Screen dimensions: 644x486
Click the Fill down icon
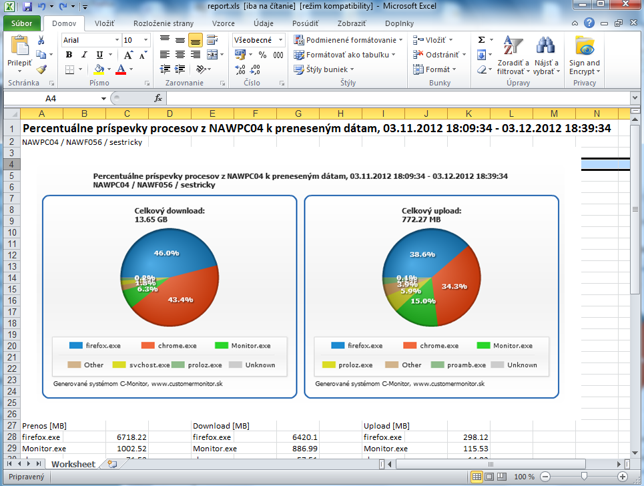(482, 55)
